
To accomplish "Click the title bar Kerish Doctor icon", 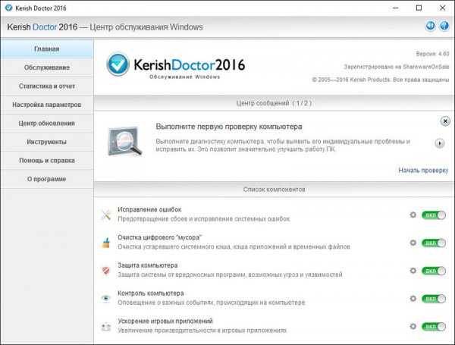I will click(8, 8).
